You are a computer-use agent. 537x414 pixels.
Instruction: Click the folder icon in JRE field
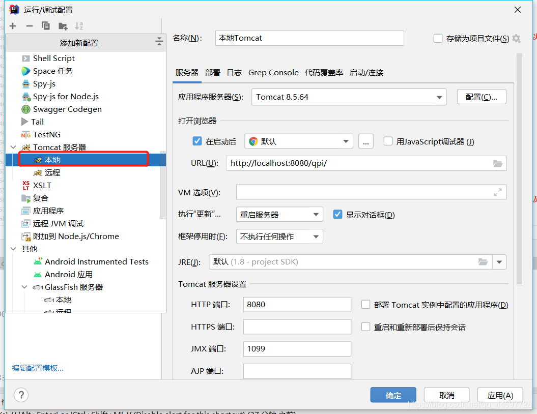click(x=483, y=262)
